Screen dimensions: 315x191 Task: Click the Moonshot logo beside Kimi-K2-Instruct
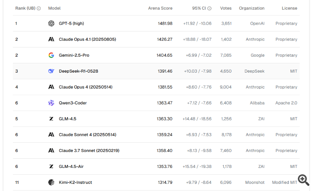point(51,182)
